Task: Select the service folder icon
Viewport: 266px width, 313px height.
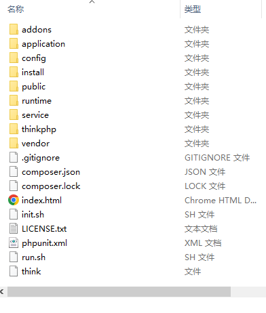Action: 14,115
